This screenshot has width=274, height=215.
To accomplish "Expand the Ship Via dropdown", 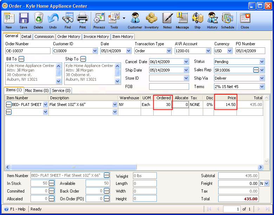I will pyautogui.click(x=262, y=78).
